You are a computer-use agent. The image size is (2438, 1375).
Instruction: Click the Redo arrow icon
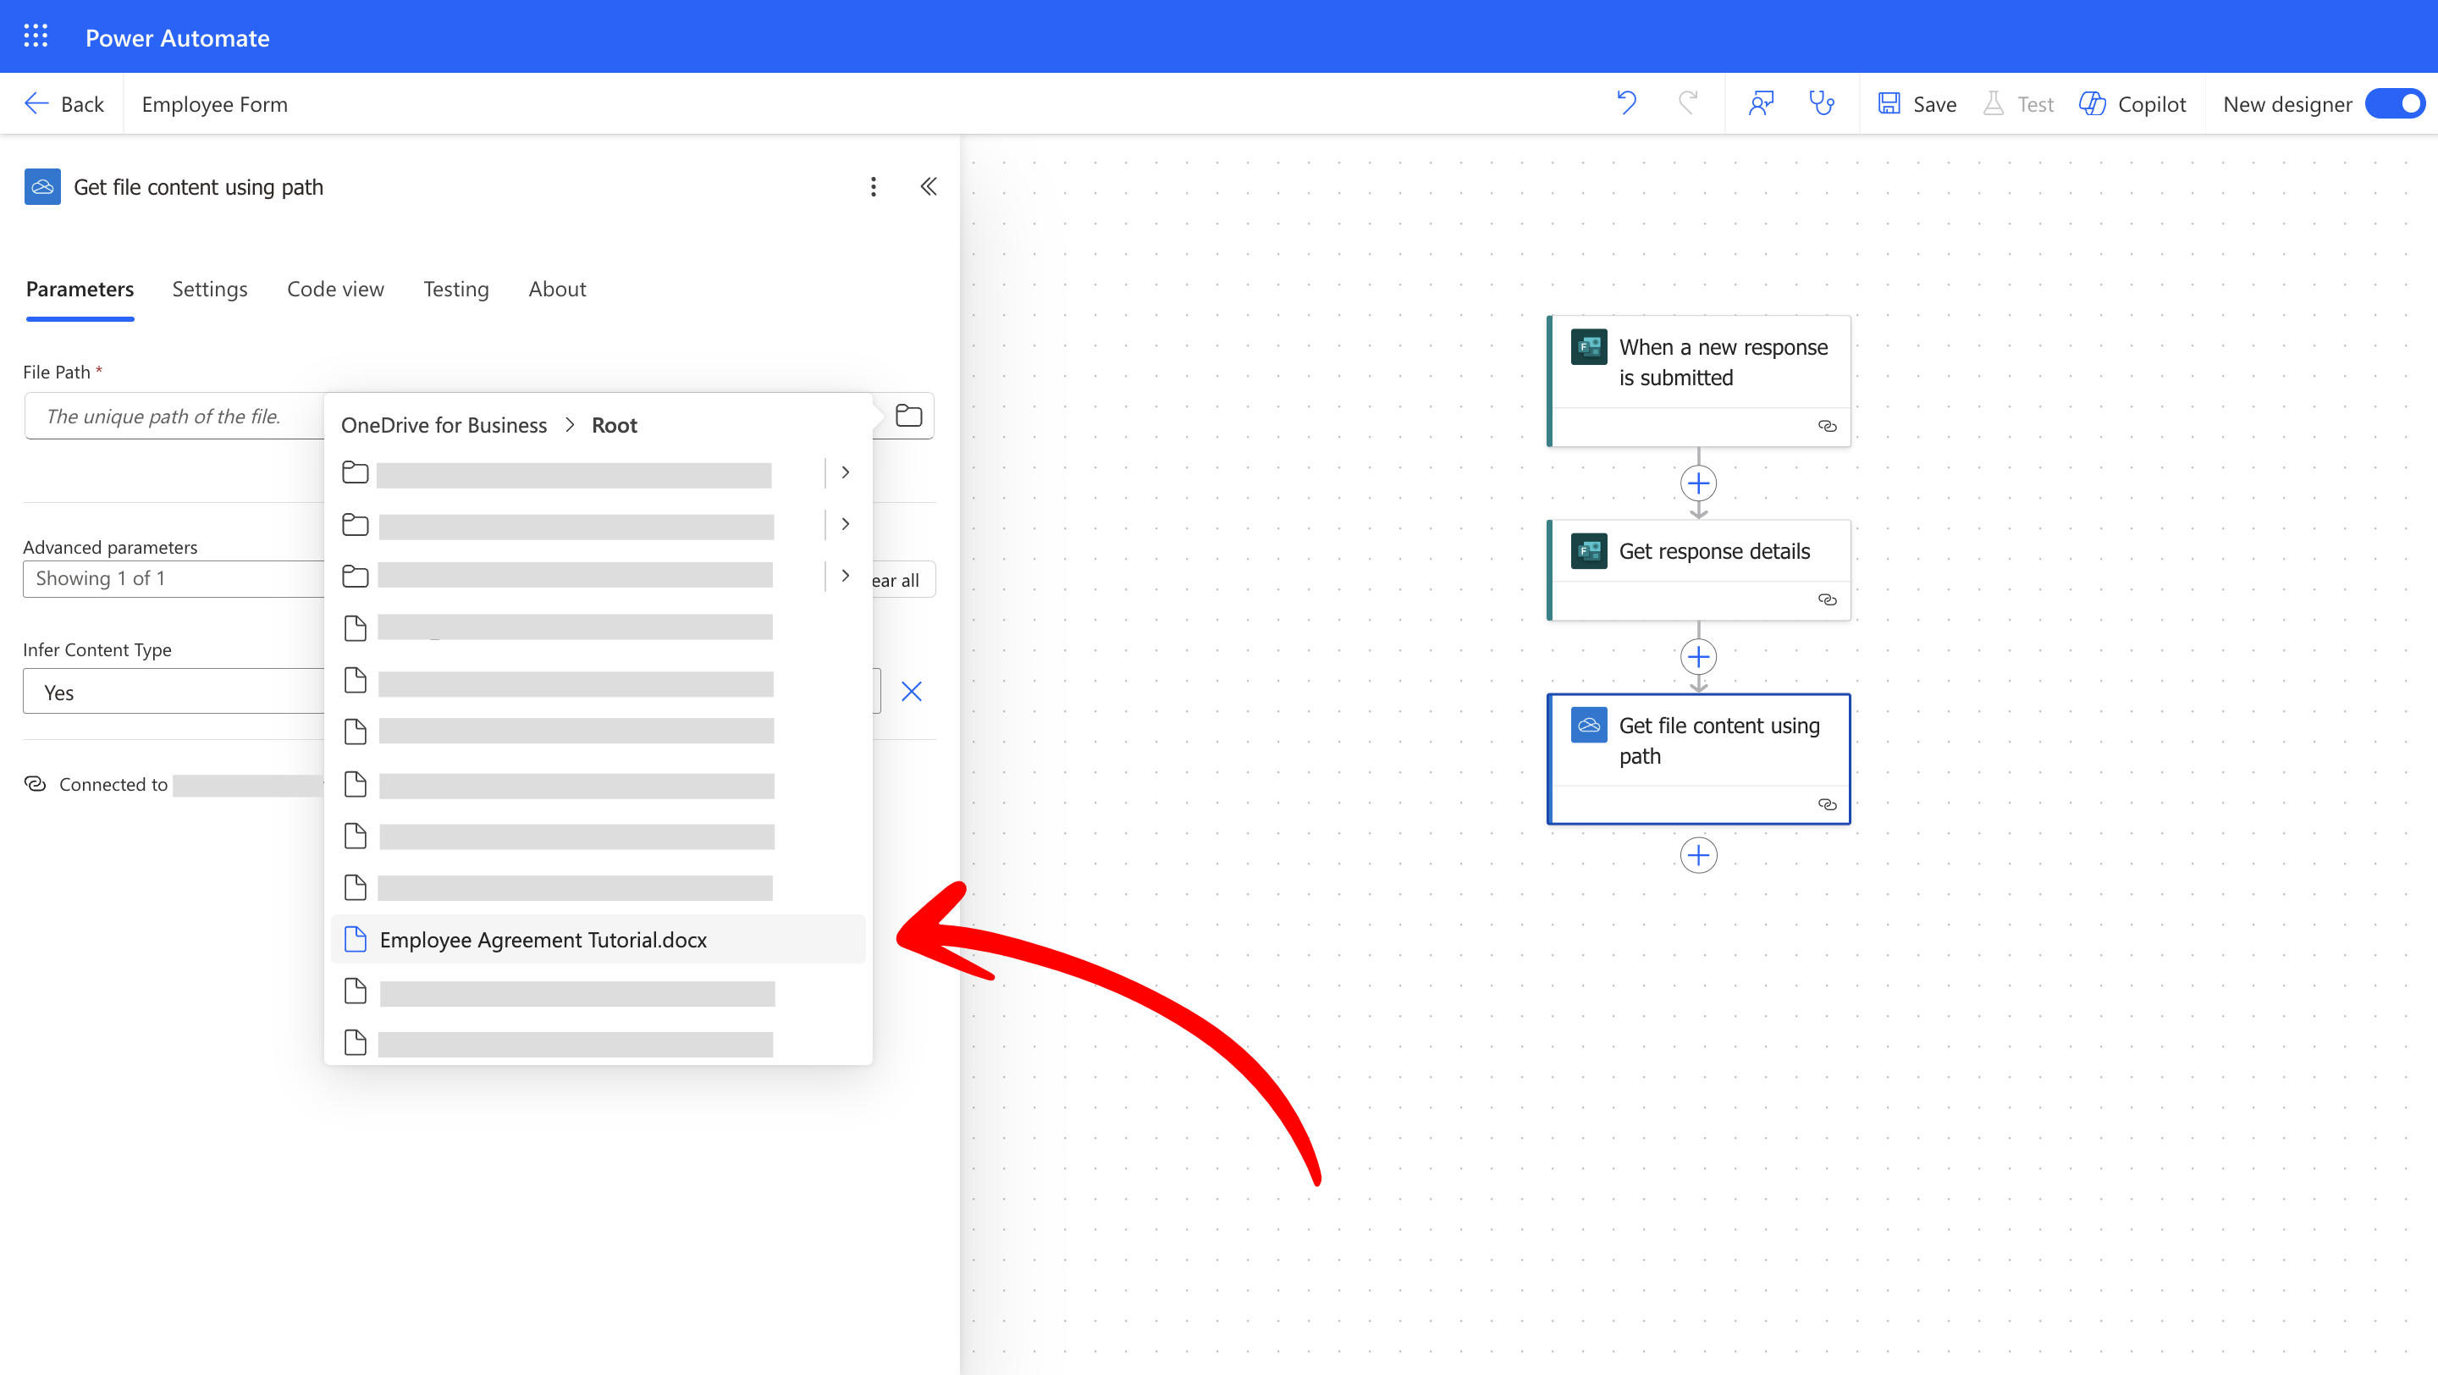pos(1687,103)
